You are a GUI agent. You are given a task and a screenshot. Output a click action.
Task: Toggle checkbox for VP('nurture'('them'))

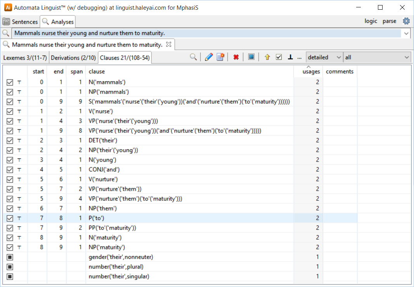point(10,189)
